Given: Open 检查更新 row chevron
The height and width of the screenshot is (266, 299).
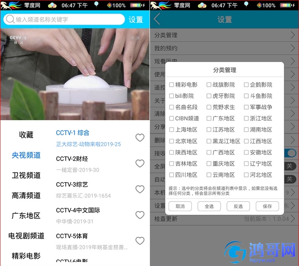Looking at the screenshot, I should [293, 219].
